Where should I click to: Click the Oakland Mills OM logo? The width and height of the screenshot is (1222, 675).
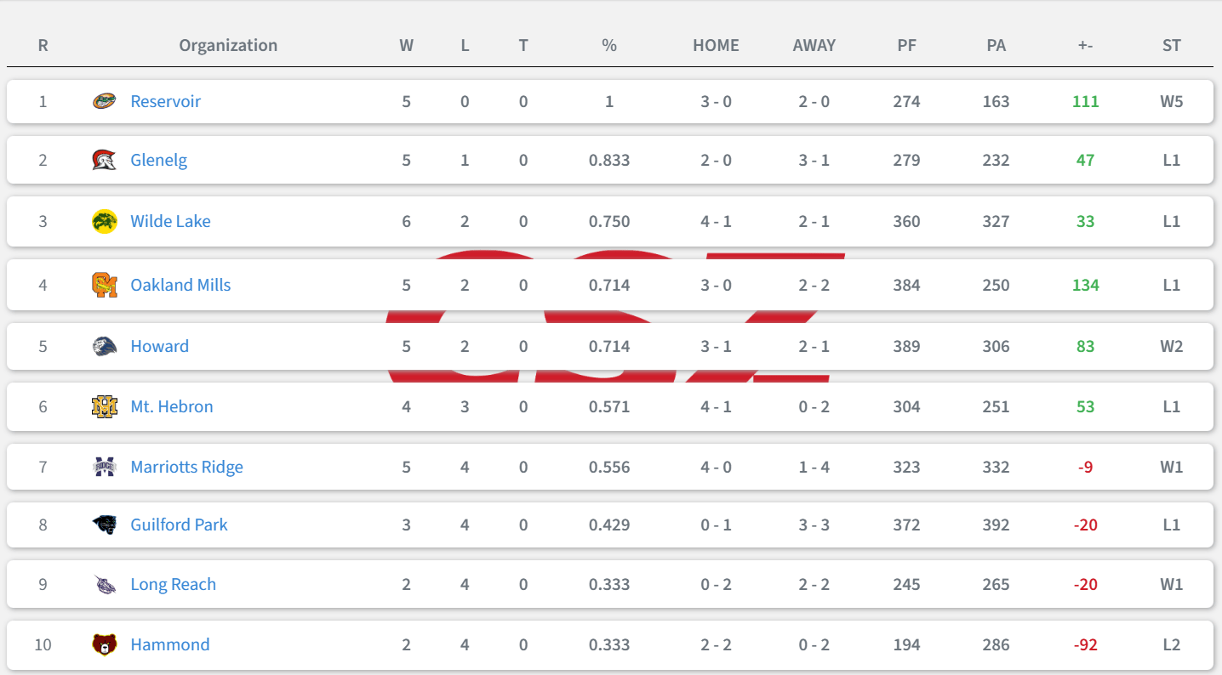click(x=104, y=285)
